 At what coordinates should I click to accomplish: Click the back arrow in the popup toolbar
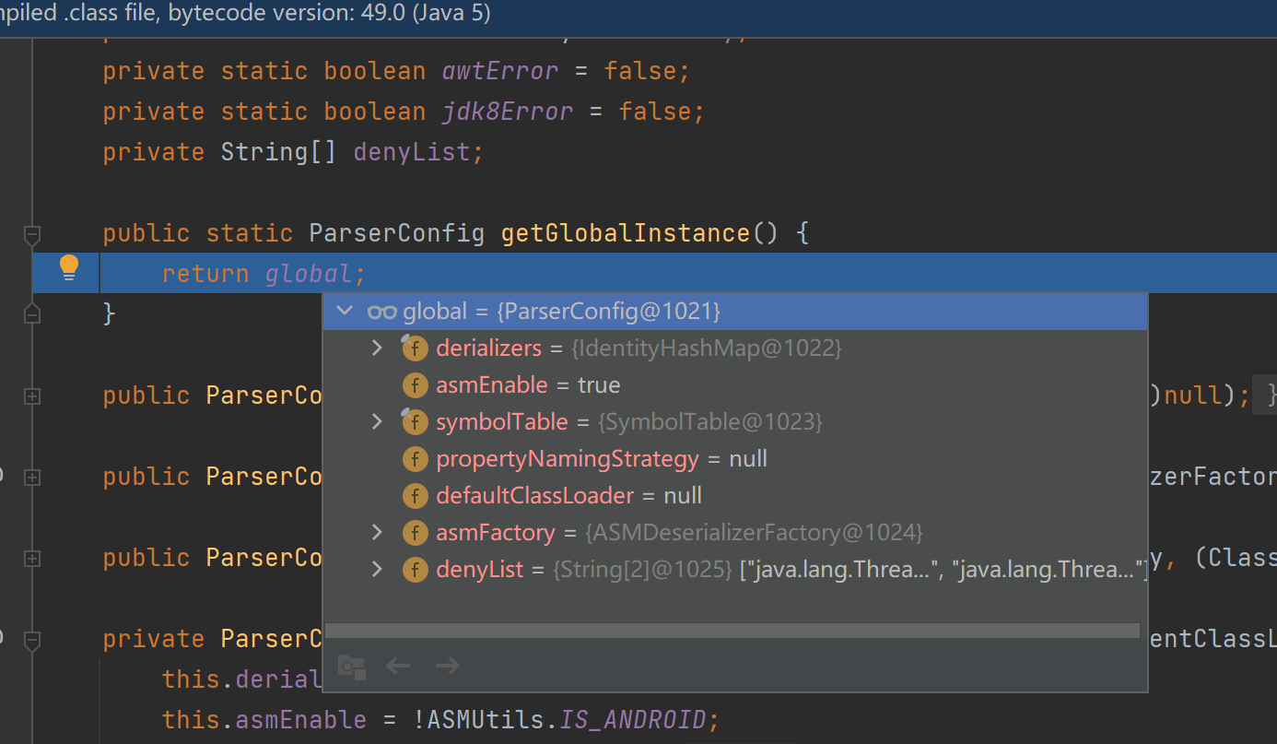(398, 666)
